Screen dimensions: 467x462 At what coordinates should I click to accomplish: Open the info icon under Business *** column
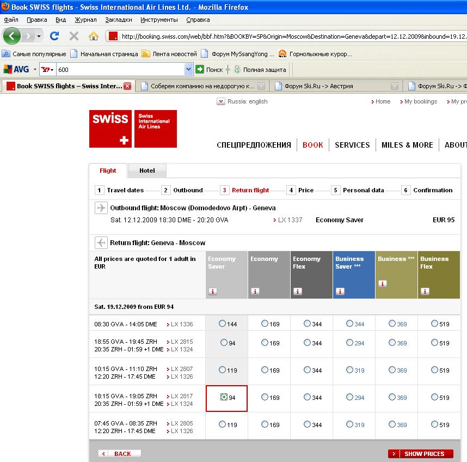click(383, 283)
